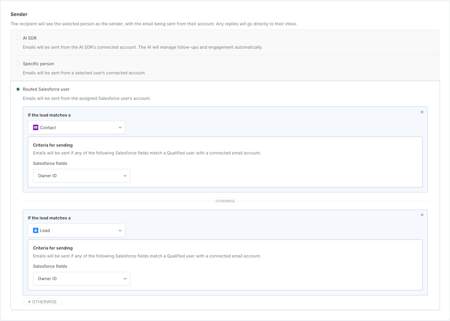
Task: Click the Specific person label
Action: click(x=38, y=64)
